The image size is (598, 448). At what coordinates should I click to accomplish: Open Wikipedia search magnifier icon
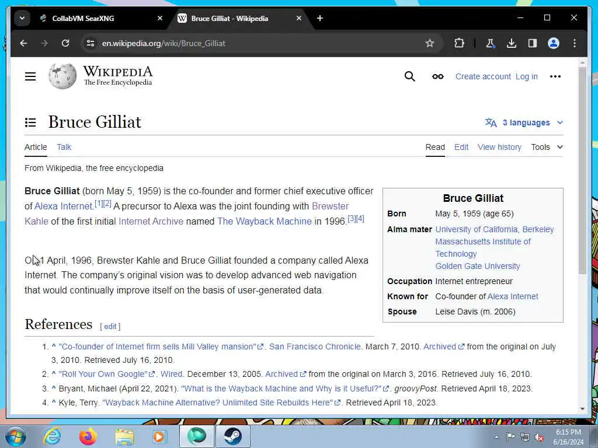(x=409, y=76)
